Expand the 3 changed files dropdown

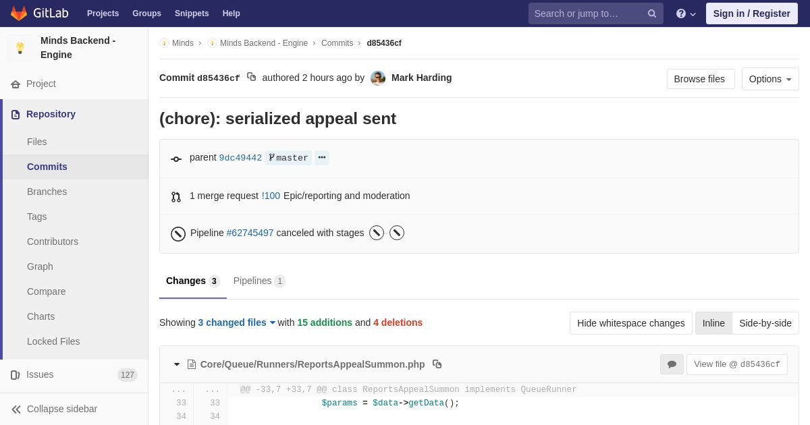coord(236,322)
